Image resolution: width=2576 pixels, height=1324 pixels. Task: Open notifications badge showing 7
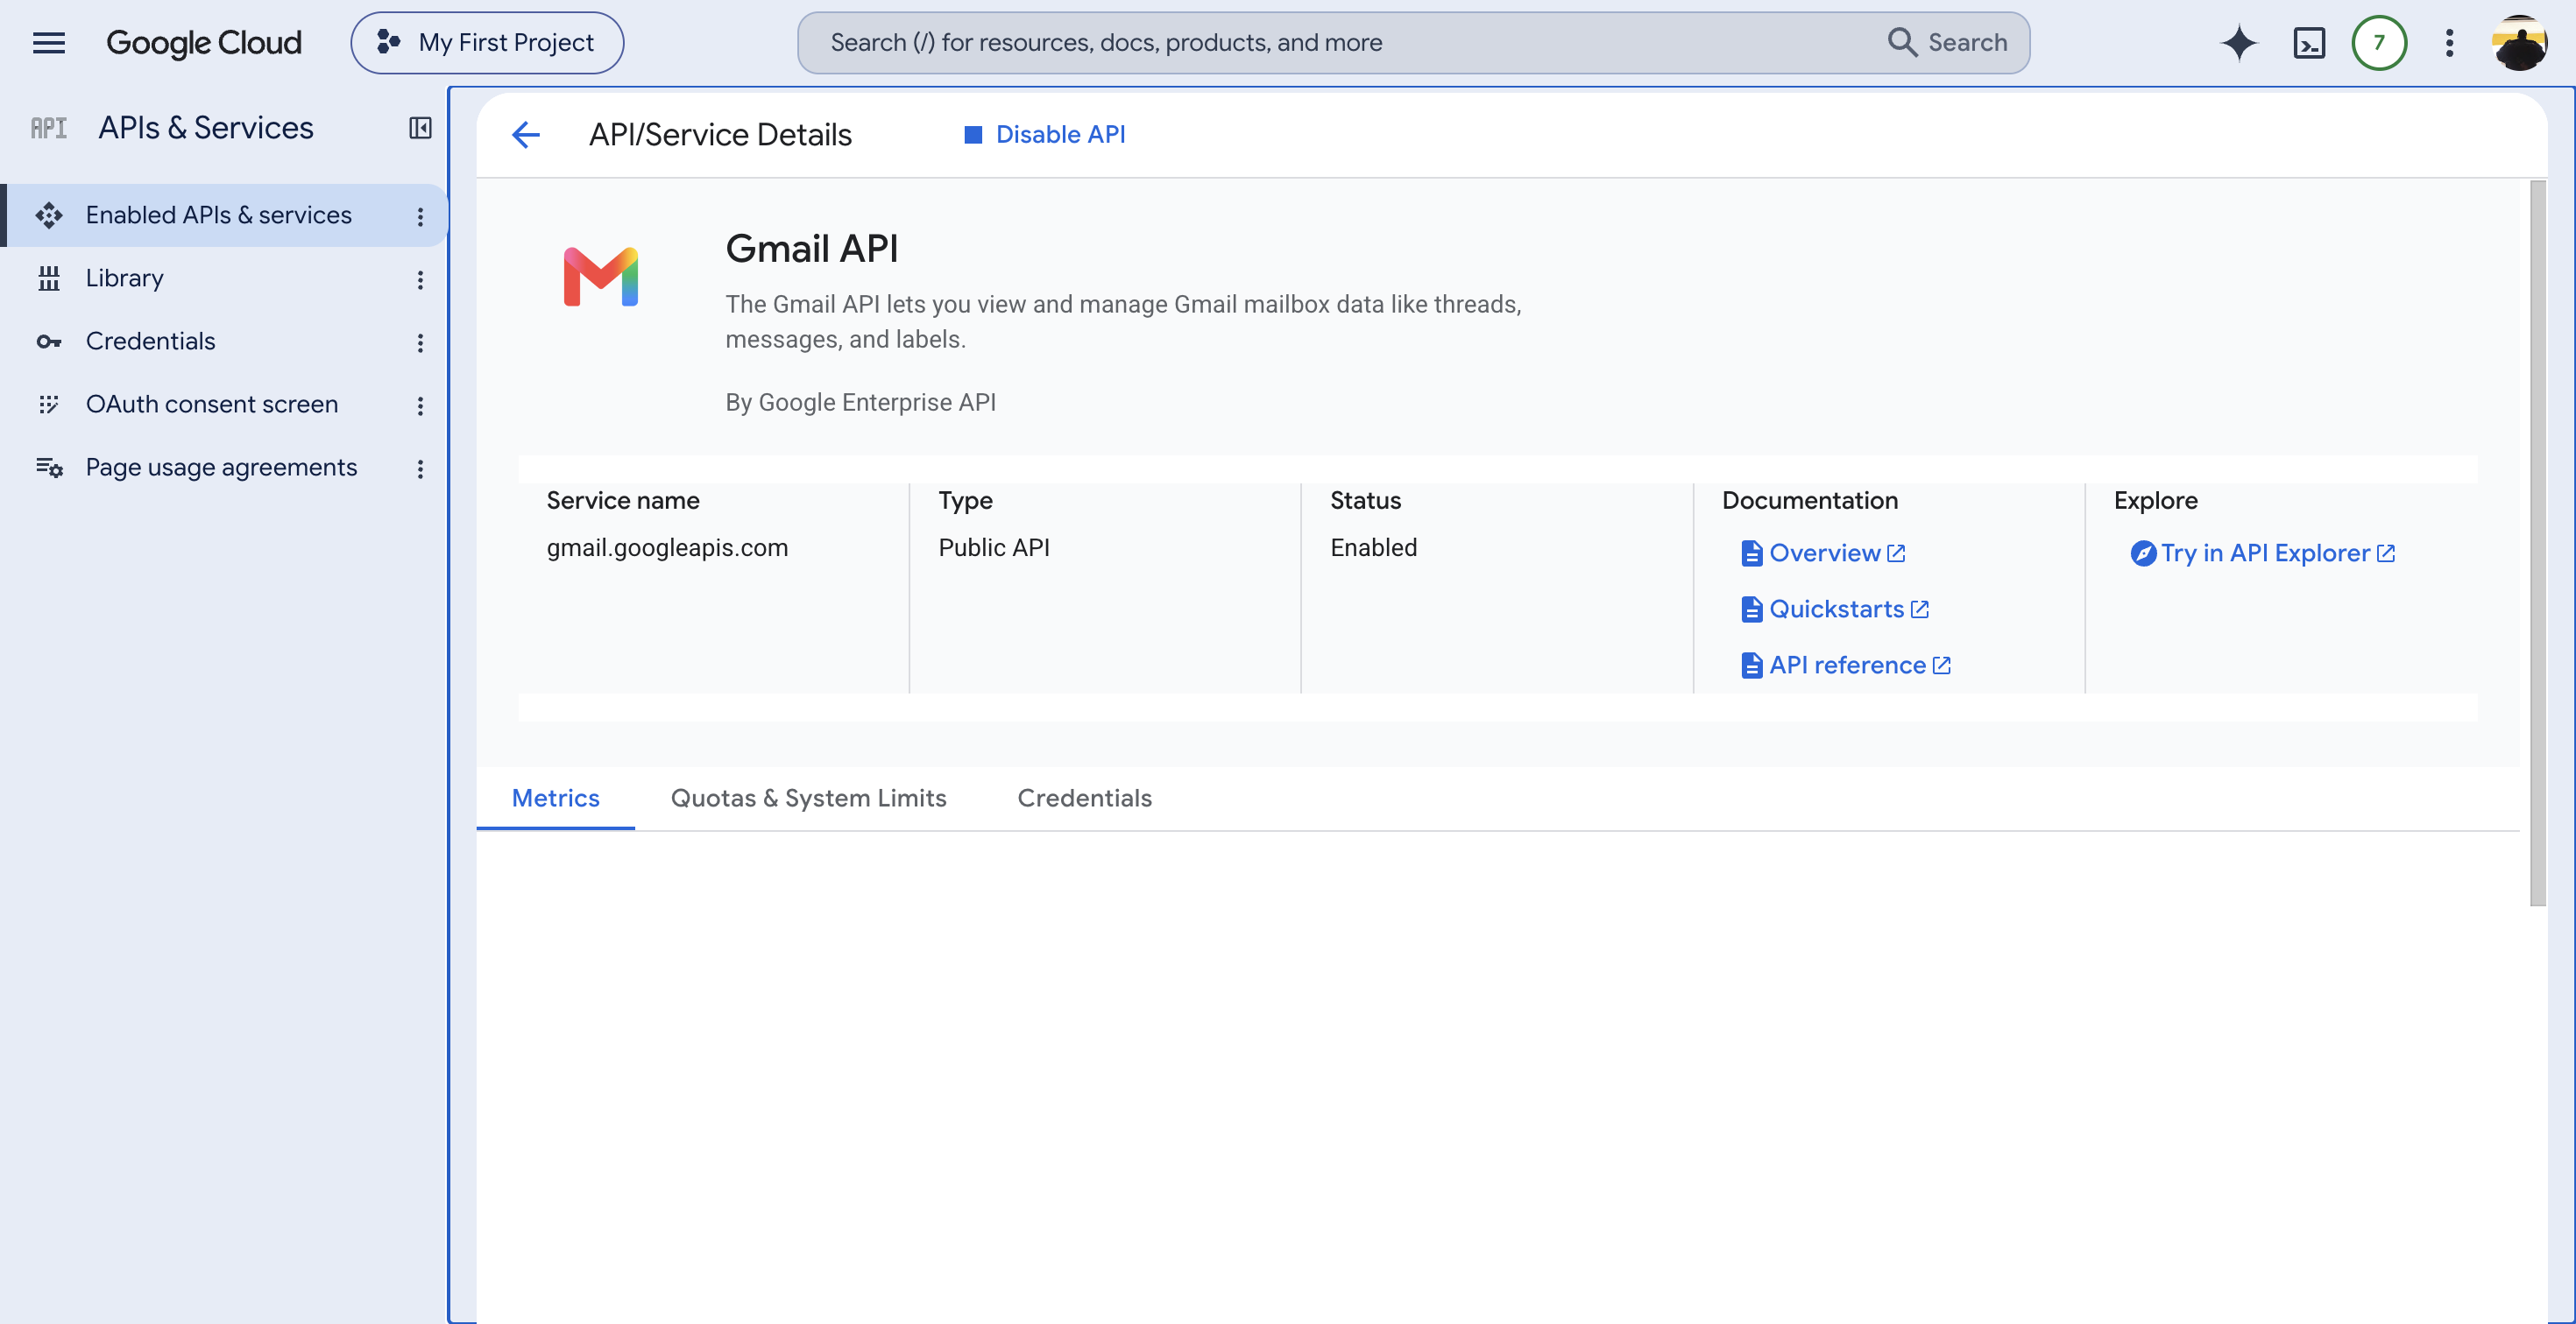click(x=2379, y=43)
